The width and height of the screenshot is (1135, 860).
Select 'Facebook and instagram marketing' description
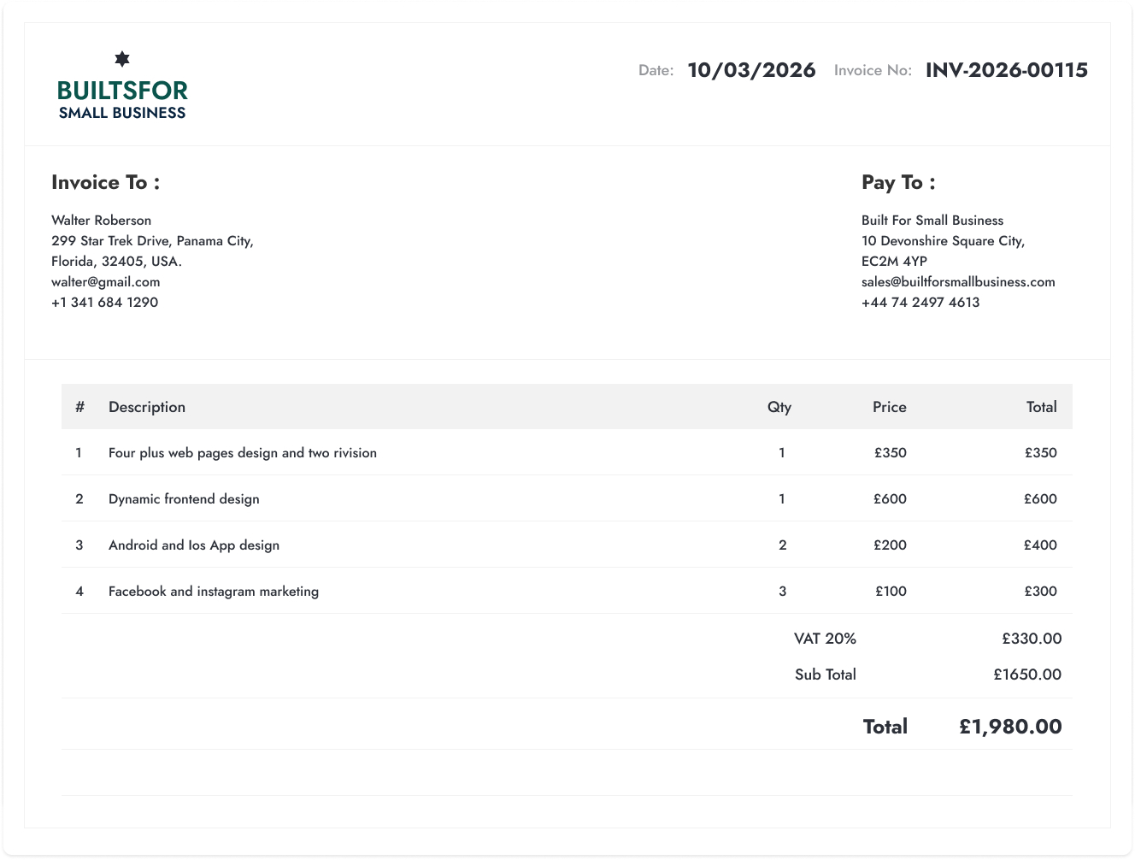[214, 592]
